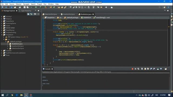This screenshot has height=97, width=173.
Task: Collapse the SimpleSort project
Action: [2, 35]
